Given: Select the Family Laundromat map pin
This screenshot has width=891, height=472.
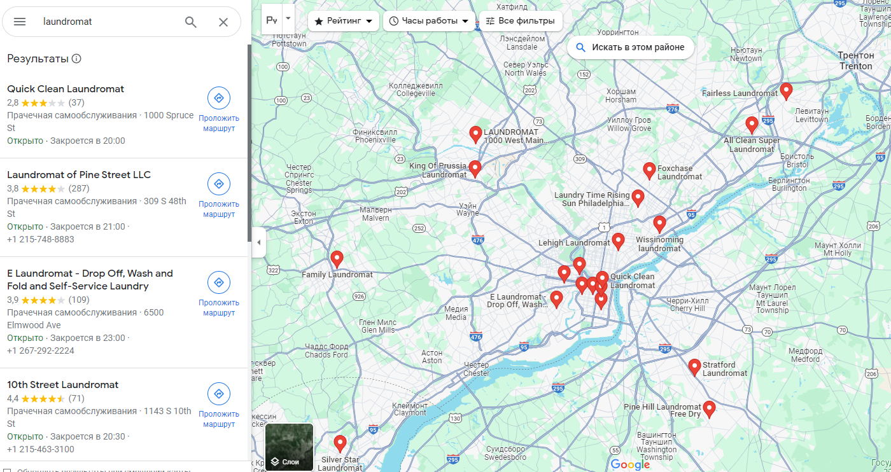Looking at the screenshot, I should (337, 259).
